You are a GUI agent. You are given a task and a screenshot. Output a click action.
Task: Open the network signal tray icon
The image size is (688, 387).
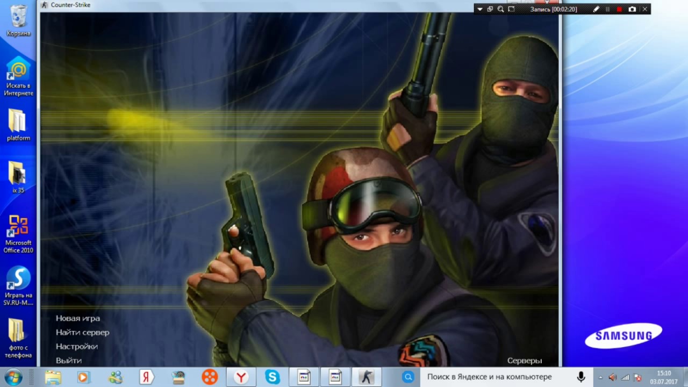626,377
